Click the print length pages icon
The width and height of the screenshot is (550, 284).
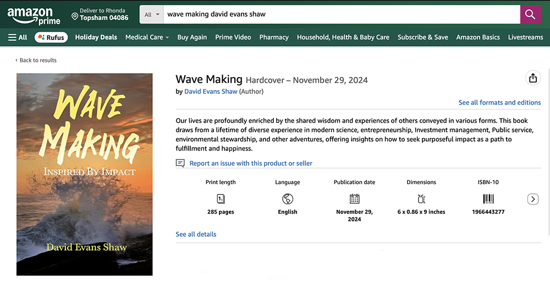point(221,199)
